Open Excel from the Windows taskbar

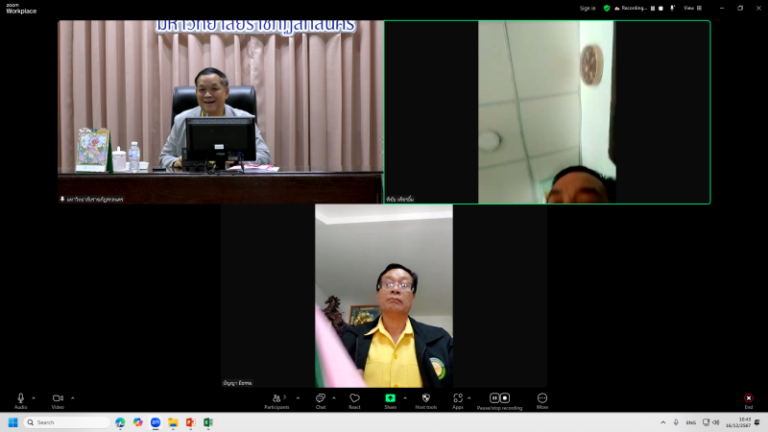point(207,422)
